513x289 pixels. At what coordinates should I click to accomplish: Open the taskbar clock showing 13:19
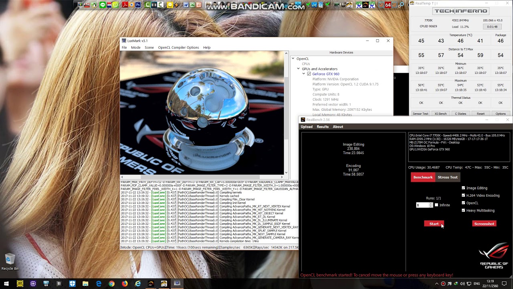coord(490,284)
